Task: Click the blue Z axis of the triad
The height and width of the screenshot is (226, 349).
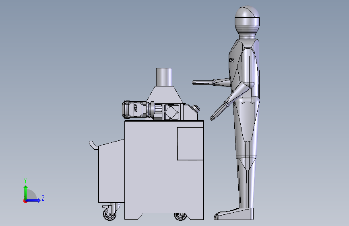Action: (33, 200)
